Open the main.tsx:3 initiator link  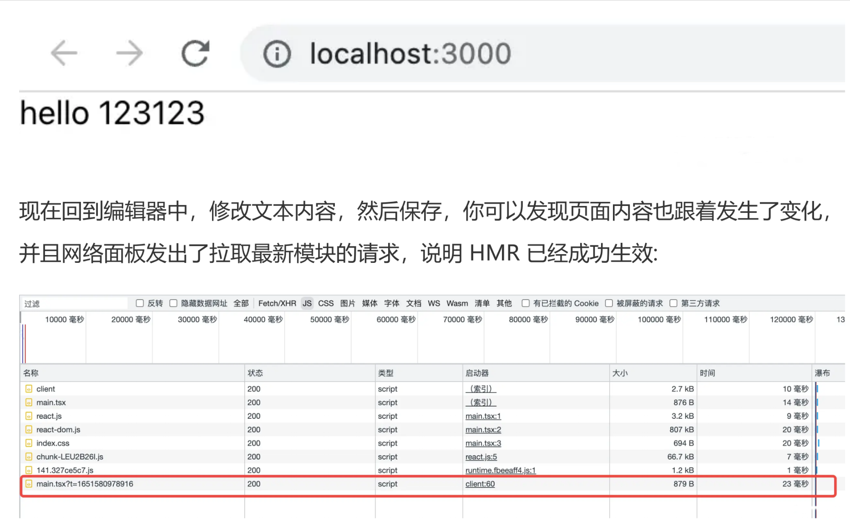[483, 443]
